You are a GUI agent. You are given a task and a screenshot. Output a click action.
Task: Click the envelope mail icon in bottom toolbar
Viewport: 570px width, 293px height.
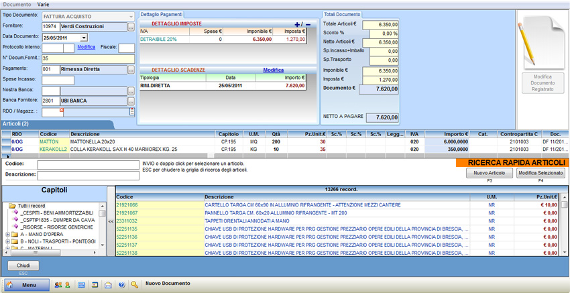(108, 285)
